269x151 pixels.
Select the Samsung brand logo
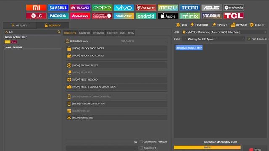(x=58, y=8)
